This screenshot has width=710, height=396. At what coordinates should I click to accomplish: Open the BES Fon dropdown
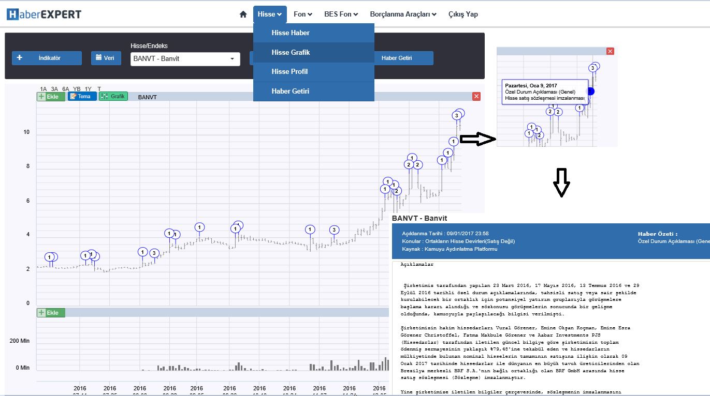coord(341,14)
